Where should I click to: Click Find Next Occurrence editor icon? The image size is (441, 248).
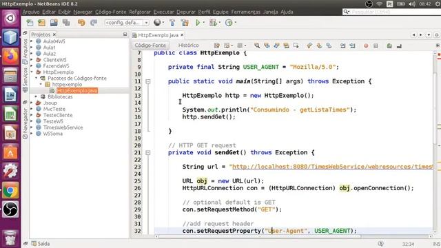(276, 45)
